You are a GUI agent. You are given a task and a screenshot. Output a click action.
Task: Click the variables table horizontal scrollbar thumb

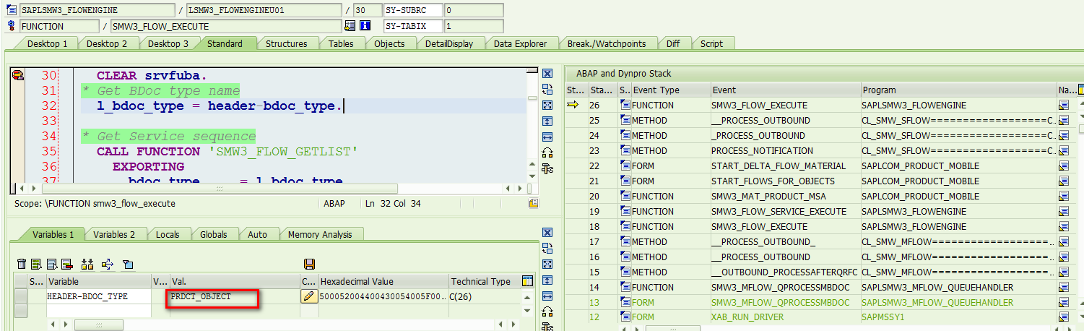98,324
